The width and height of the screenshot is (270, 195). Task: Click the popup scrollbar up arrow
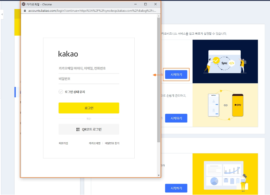pyautogui.click(x=159, y=16)
